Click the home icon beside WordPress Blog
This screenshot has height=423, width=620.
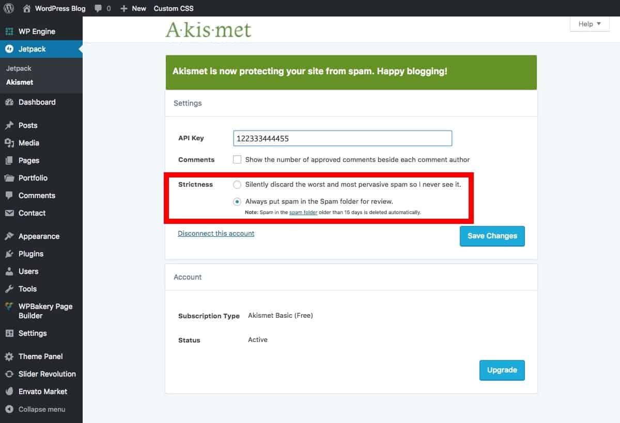(27, 8)
